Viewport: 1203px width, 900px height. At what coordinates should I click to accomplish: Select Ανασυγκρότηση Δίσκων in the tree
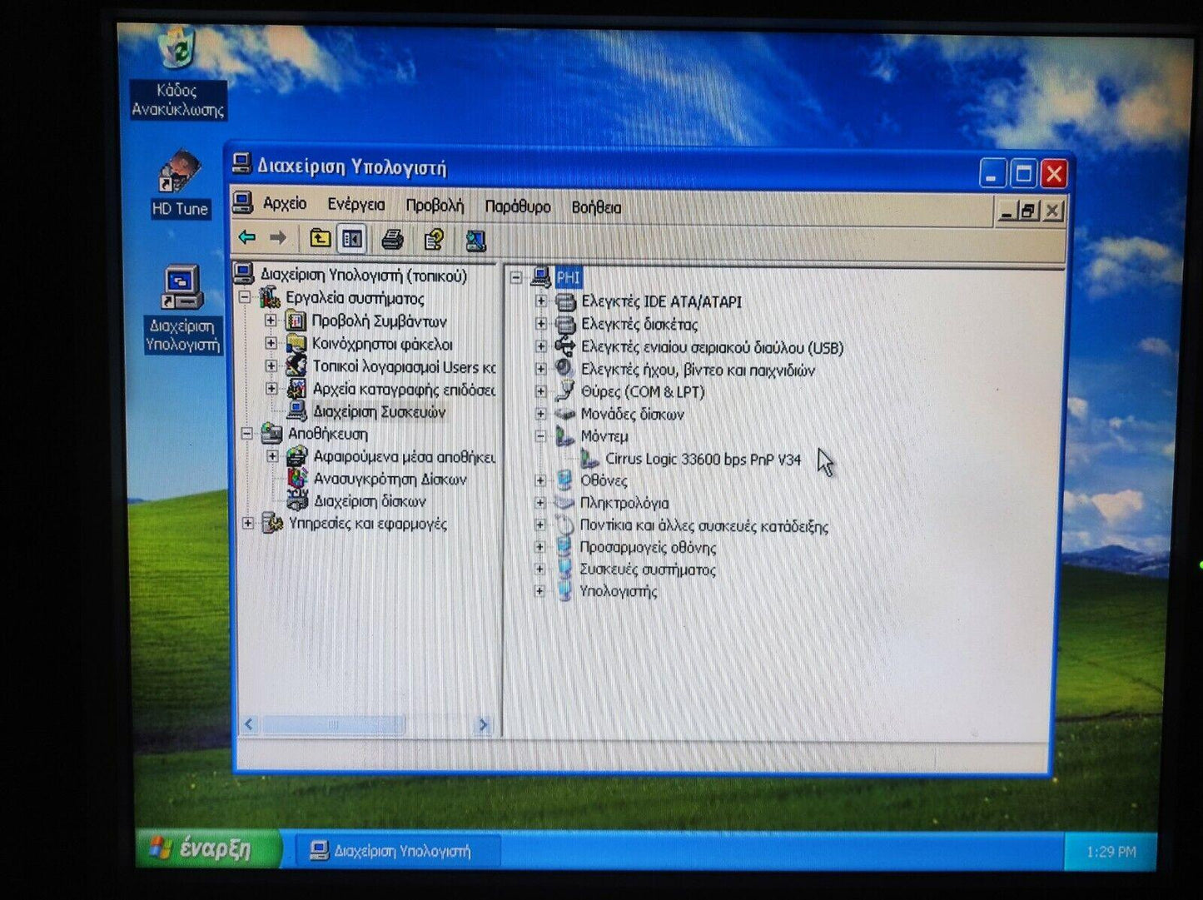(x=389, y=479)
